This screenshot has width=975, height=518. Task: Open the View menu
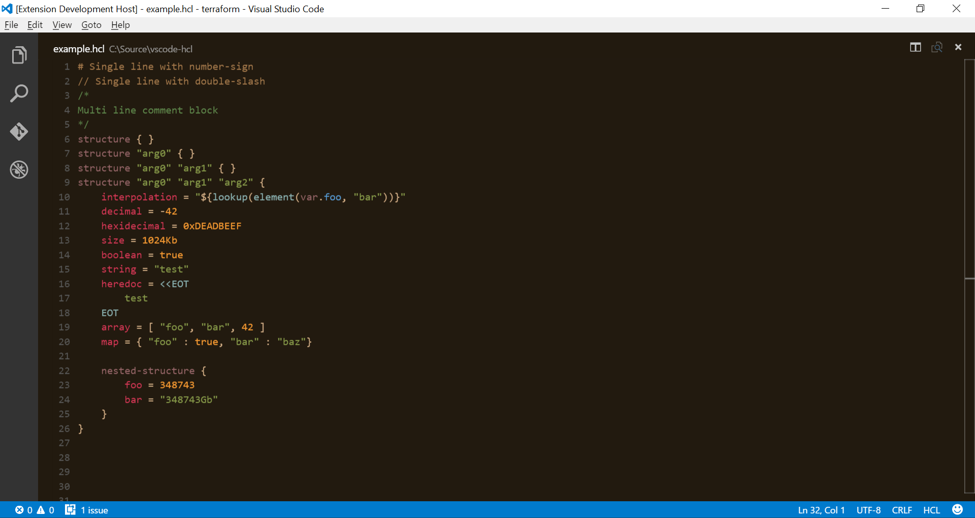coord(61,24)
